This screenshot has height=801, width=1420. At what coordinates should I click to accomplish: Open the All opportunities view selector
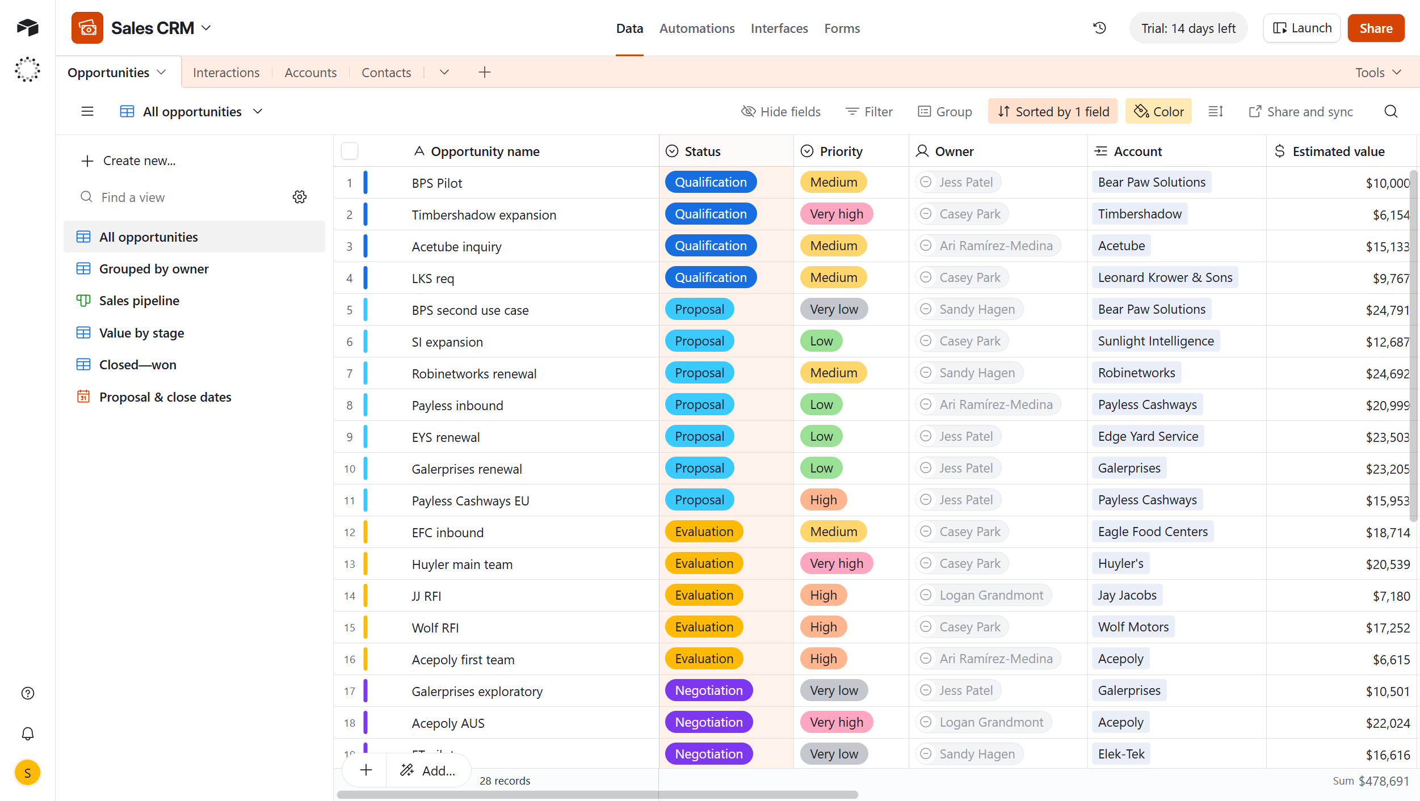(193, 111)
